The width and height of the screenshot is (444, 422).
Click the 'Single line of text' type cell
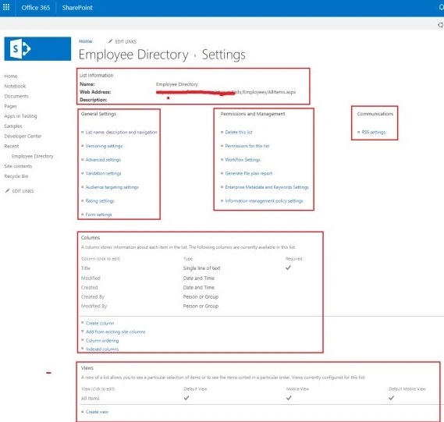click(201, 268)
